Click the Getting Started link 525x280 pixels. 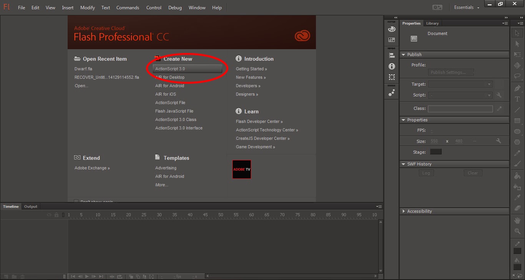251,69
